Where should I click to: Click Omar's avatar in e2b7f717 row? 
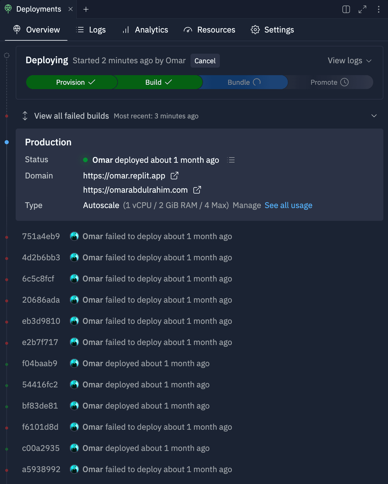(x=74, y=342)
